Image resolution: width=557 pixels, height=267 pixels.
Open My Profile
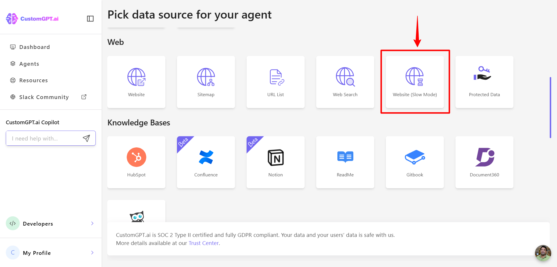pyautogui.click(x=51, y=253)
